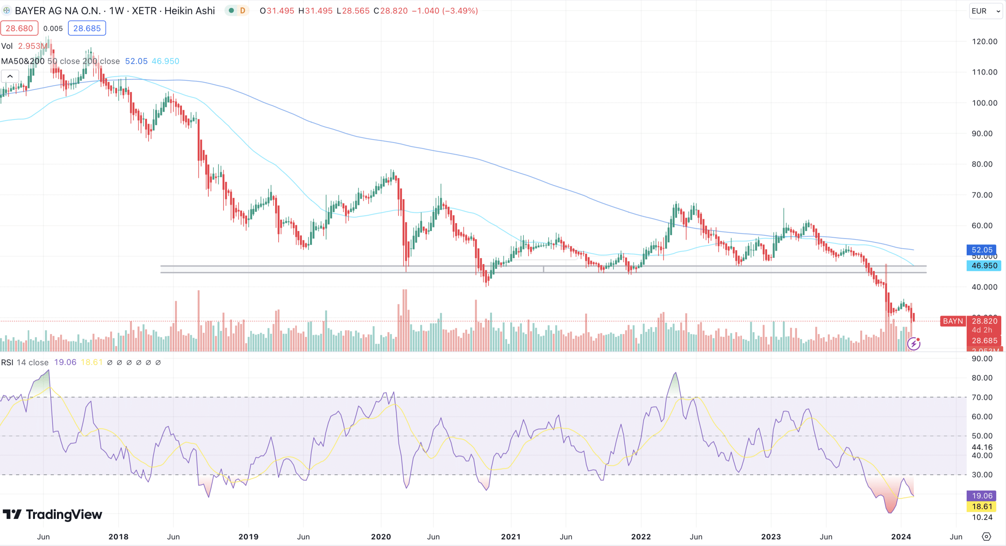Open chart settings via the gear icon
The image size is (1006, 546).
[986, 537]
